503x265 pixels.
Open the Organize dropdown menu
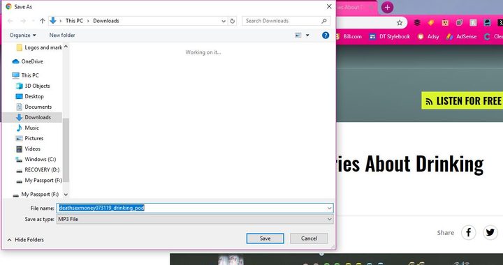22,35
